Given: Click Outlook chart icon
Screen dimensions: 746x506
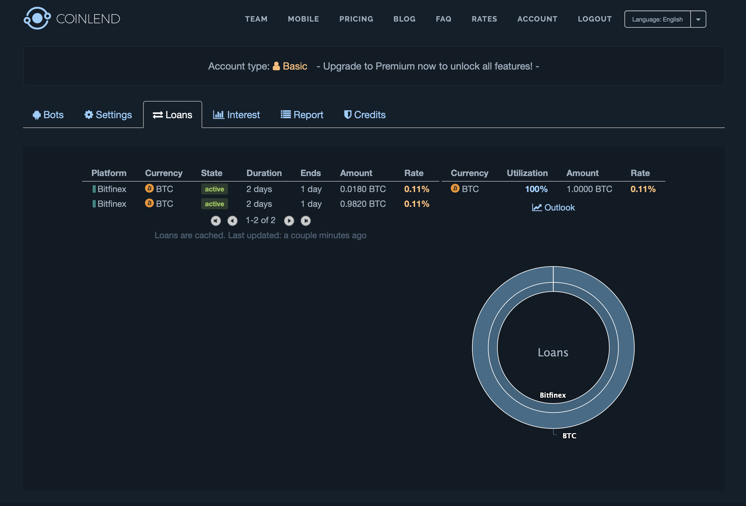Looking at the screenshot, I should pyautogui.click(x=537, y=207).
